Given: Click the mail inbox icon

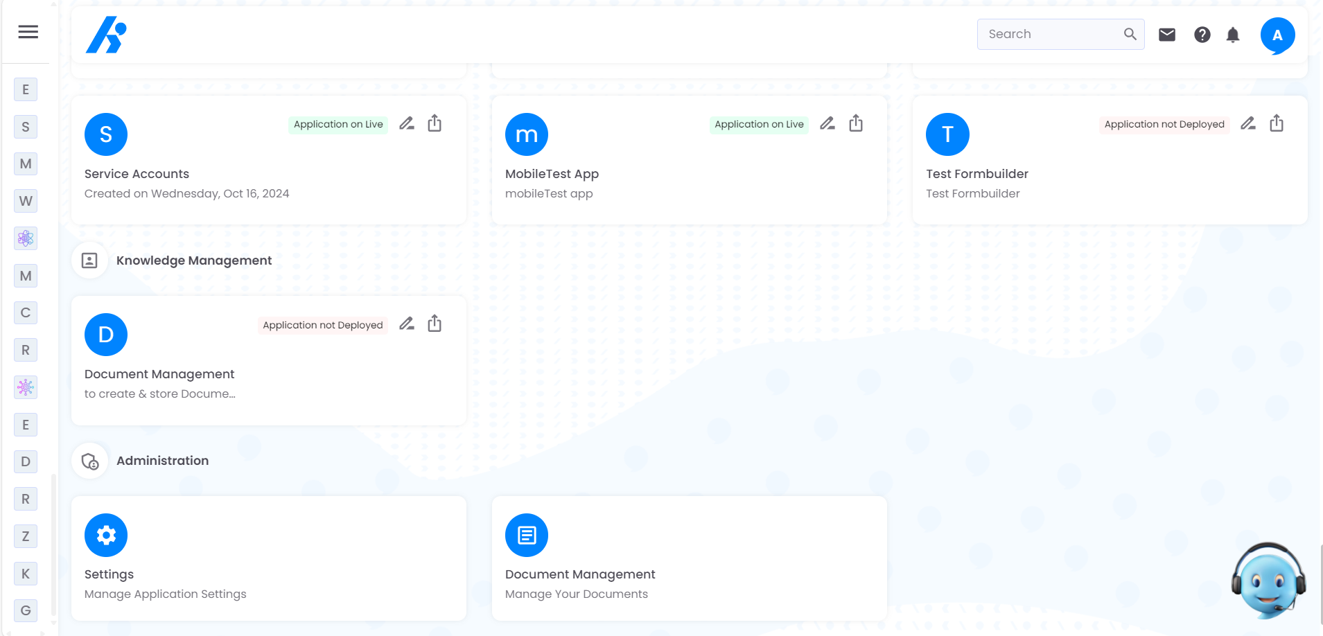Looking at the screenshot, I should click(x=1167, y=35).
